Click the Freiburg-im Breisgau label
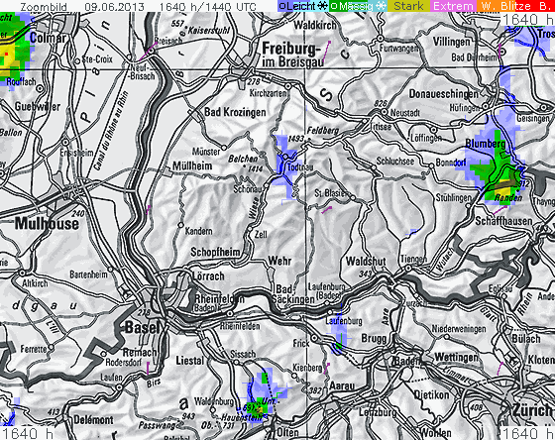 click(293, 55)
